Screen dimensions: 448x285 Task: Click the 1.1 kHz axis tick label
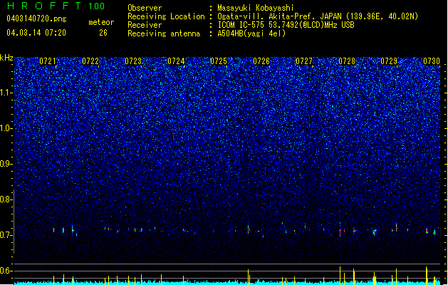[x=6, y=93]
